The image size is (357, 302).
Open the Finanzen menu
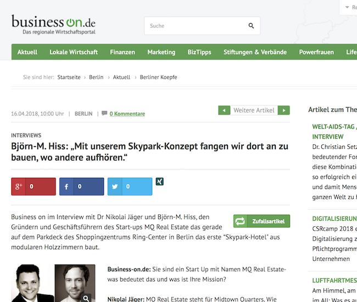(122, 52)
